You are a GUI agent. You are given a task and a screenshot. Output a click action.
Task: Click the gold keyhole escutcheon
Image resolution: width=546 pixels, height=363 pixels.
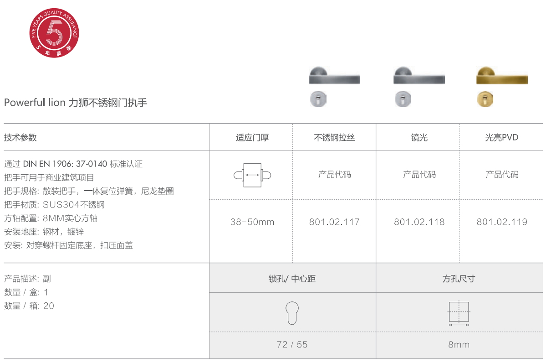click(x=485, y=99)
